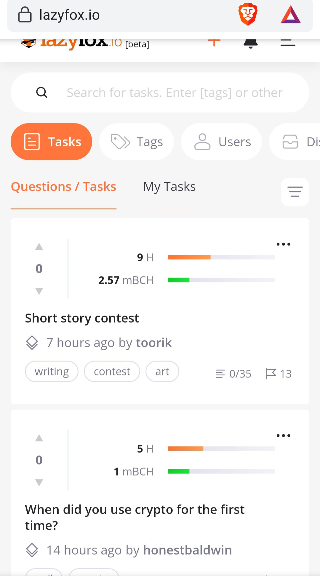This screenshot has width=320, height=576.
Task: Click the search magnifier icon
Action: pyautogui.click(x=41, y=92)
